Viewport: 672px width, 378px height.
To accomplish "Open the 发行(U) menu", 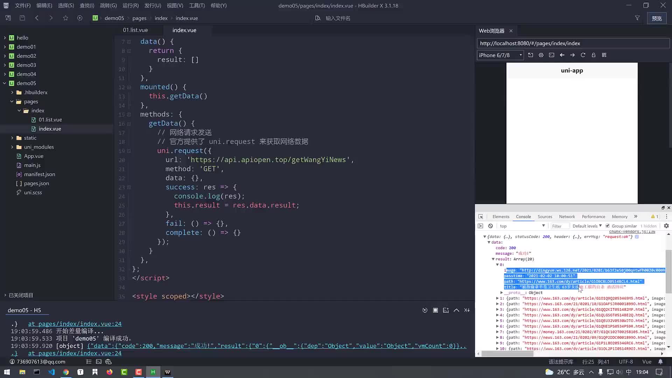I will coord(153,6).
